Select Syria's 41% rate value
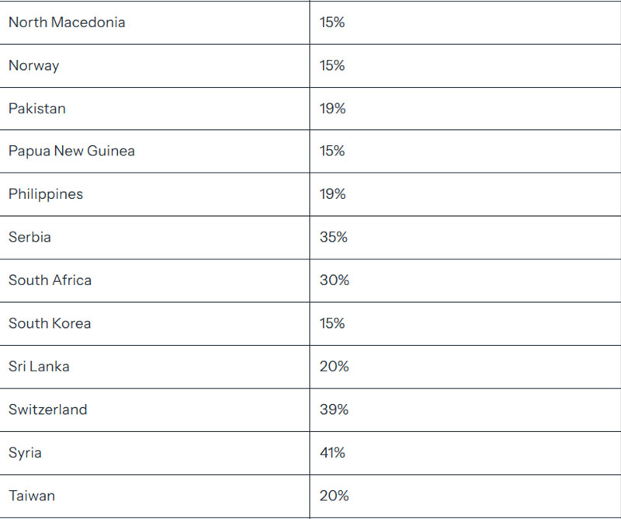Viewport: 621px width, 519px height. pyautogui.click(x=333, y=453)
